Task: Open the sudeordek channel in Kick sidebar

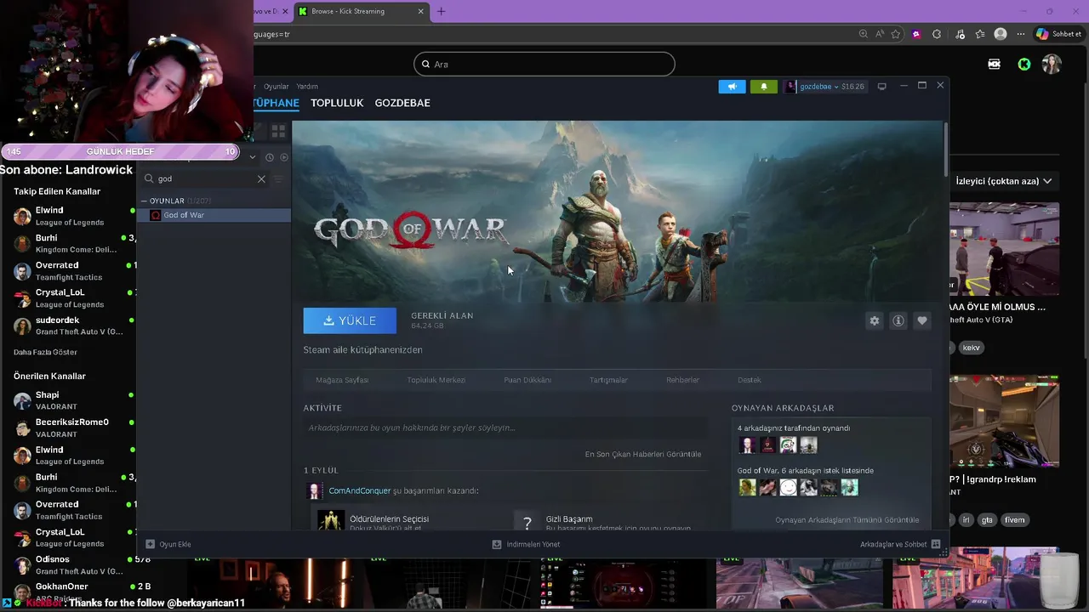Action: click(x=68, y=326)
